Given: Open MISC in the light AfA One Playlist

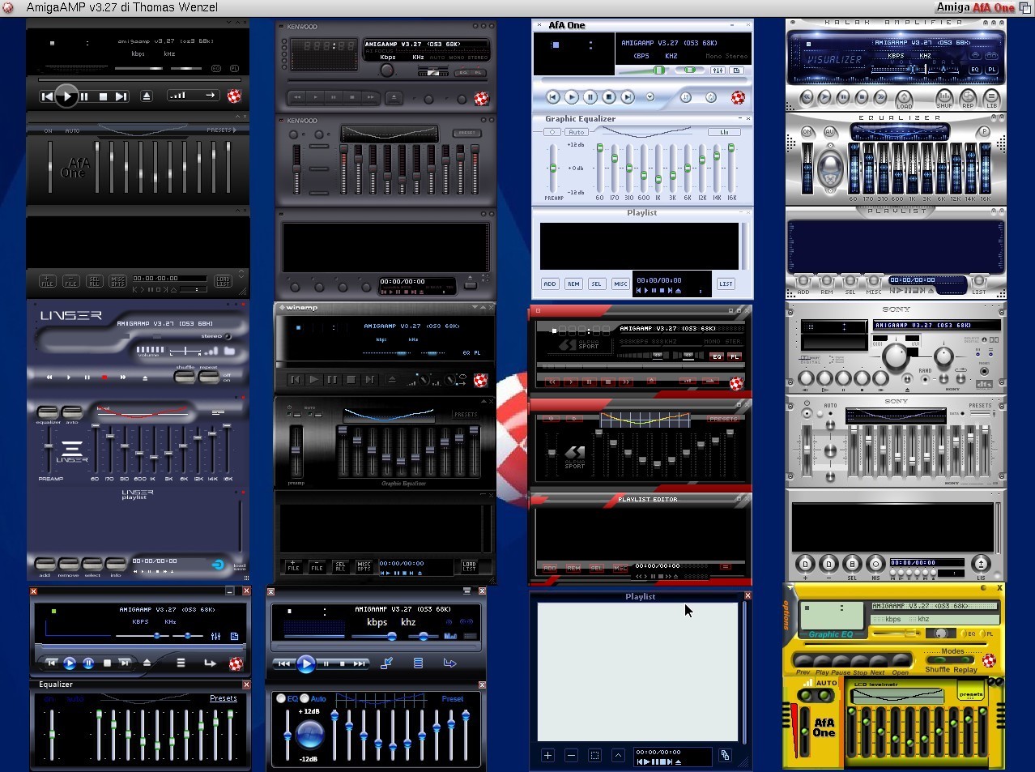Looking at the screenshot, I should tap(620, 284).
